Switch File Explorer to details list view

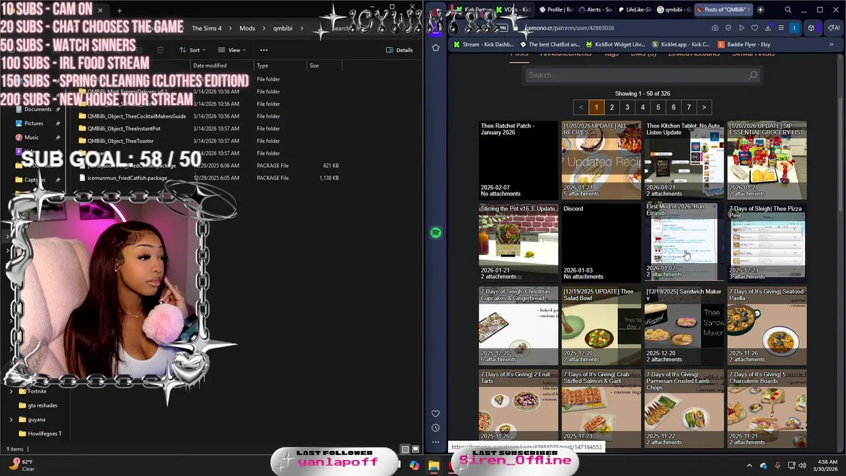[406, 449]
